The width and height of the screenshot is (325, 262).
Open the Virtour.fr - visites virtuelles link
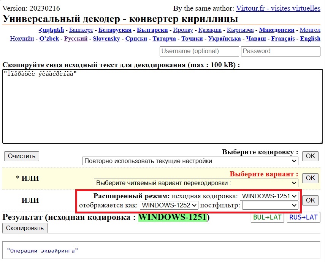coord(278,8)
